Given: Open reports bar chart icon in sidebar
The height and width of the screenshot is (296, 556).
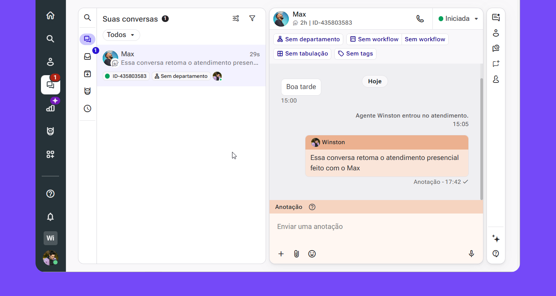Looking at the screenshot, I should tap(50, 108).
